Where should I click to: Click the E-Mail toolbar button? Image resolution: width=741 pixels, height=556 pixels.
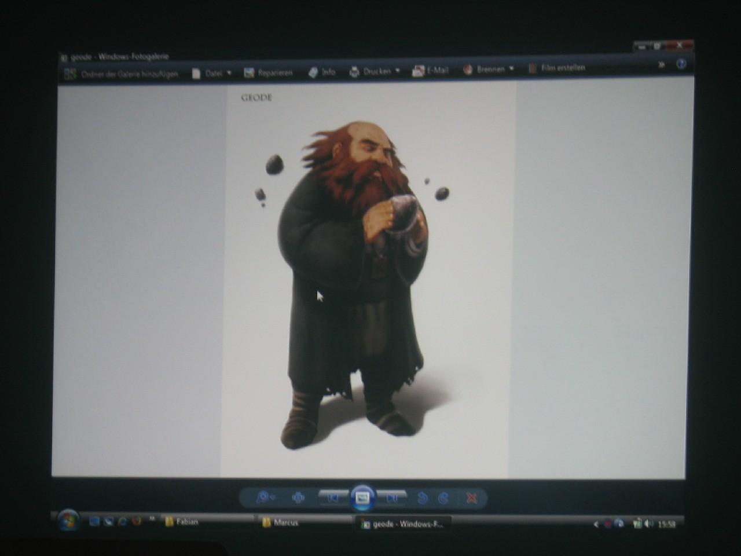(430, 71)
